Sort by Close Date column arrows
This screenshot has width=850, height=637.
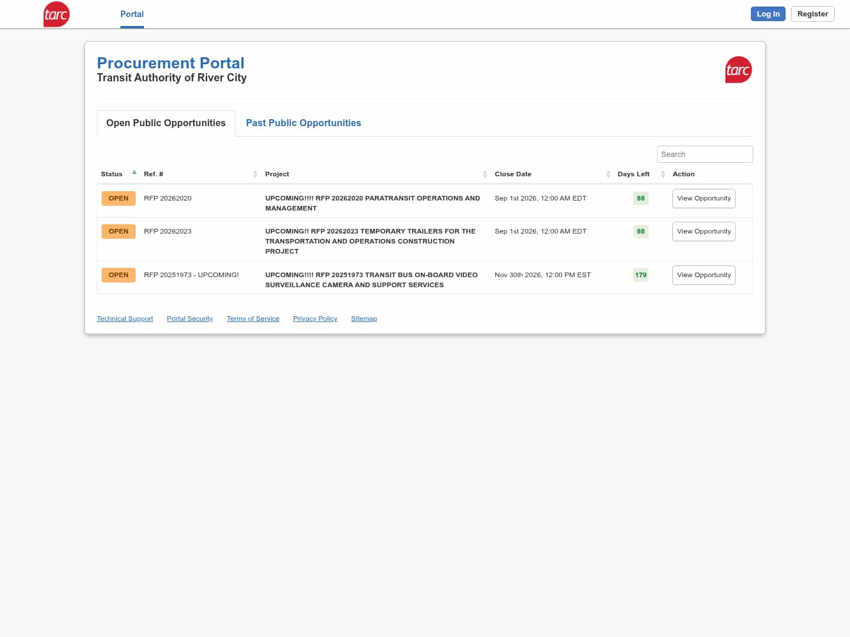coord(608,174)
